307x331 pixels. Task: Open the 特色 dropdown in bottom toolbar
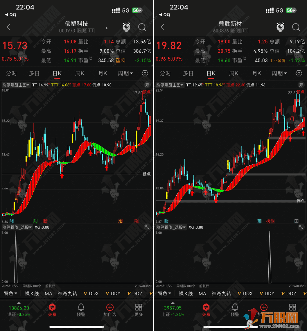pyautogui.click(x=10, y=294)
